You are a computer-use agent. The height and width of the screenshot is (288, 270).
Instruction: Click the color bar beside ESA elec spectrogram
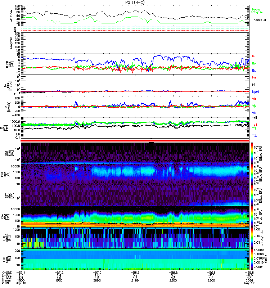(252, 217)
